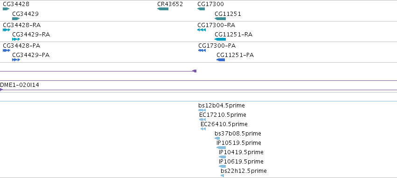Click the EC17210.5prime EST arrows
397x178 pixels.
tap(202, 120)
